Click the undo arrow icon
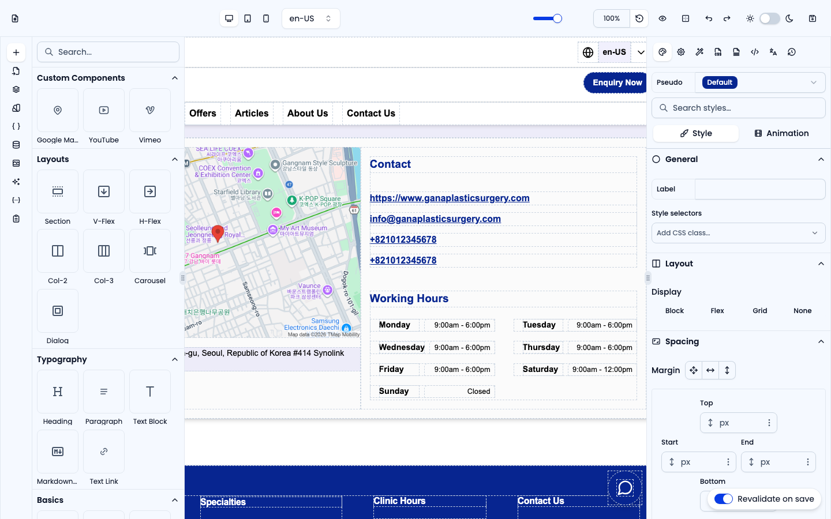This screenshot has height=519, width=831. click(709, 18)
